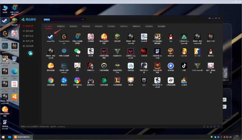Open the Overwatch logo icon
Viewport: 242px width, 140px height.
[104, 66]
